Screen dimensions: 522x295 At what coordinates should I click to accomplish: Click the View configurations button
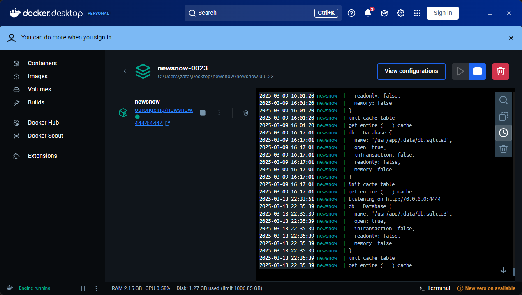[x=411, y=71]
